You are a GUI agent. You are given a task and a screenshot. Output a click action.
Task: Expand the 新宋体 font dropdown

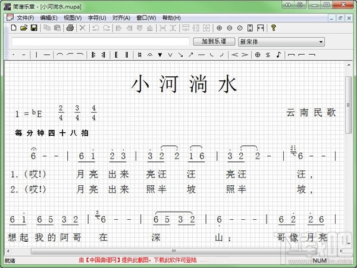[x=321, y=42]
